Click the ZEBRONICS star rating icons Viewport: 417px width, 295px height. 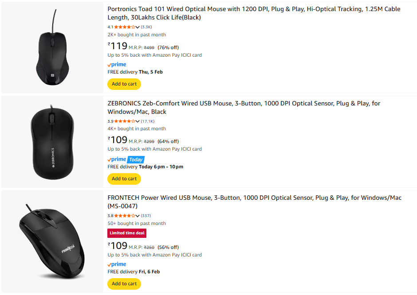pos(124,121)
